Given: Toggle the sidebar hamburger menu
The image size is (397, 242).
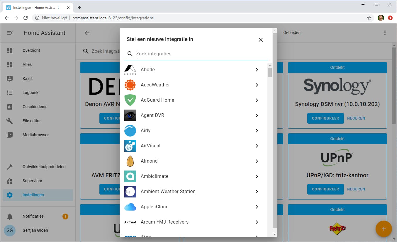Looking at the screenshot, I should click(x=10, y=33).
